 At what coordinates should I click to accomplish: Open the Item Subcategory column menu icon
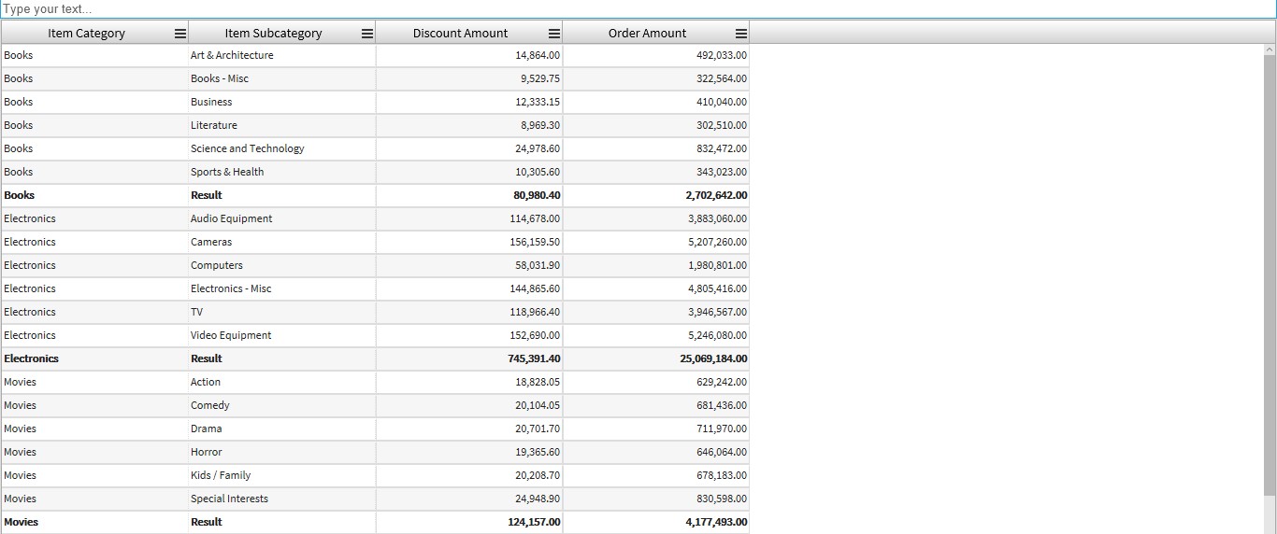(x=367, y=34)
